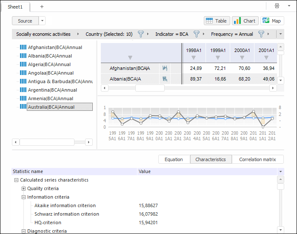The image size is (297, 234).
Task: Collapse Calculated series characteristics group
Action: [x=17, y=180]
